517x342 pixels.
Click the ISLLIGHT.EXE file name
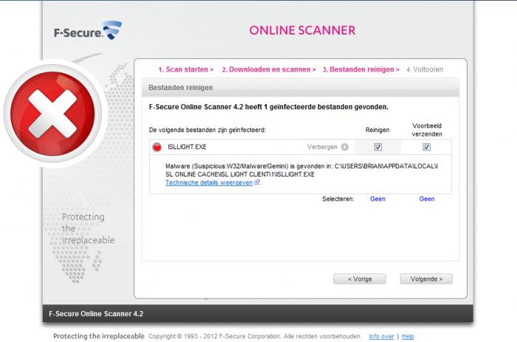point(187,147)
